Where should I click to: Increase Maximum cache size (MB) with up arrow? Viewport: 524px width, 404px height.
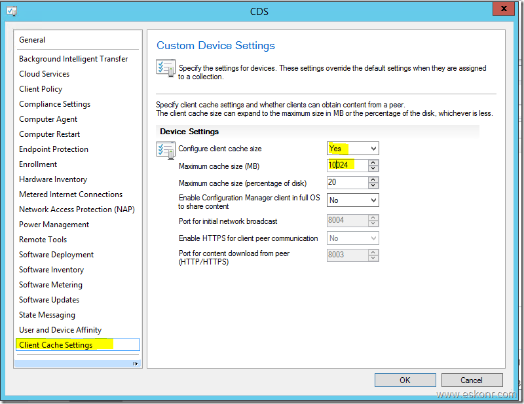coord(373,162)
